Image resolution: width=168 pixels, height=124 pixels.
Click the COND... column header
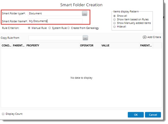click(x=7, y=45)
